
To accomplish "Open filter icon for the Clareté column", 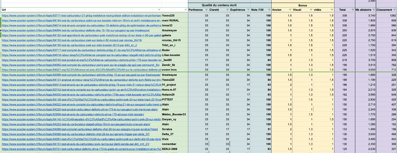I will click(227, 10).
